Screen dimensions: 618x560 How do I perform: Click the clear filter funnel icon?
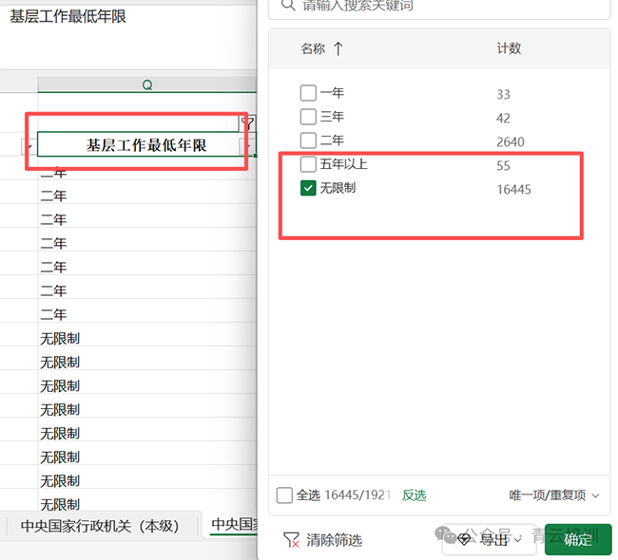point(292,540)
